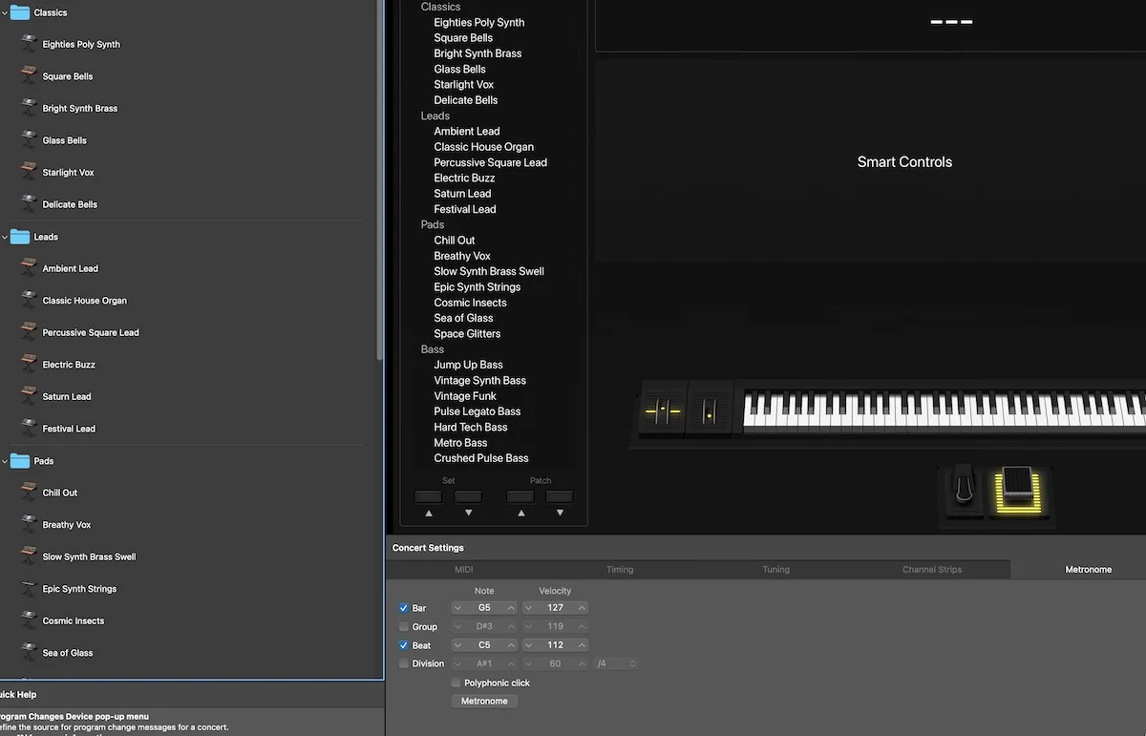Select the Ambient Lead patch icon
The image size is (1146, 736).
click(29, 268)
